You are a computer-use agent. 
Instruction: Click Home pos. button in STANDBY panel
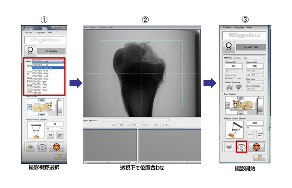pos(60,135)
